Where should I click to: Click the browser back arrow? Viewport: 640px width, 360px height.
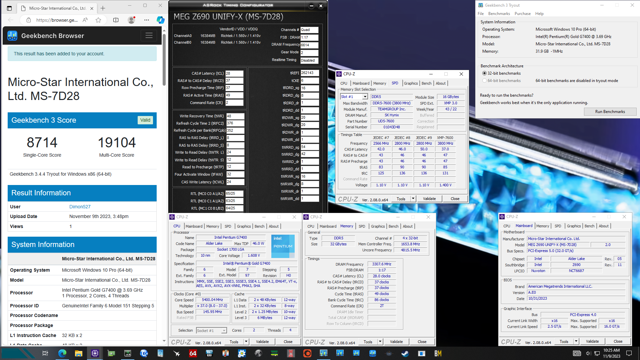(x=11, y=20)
